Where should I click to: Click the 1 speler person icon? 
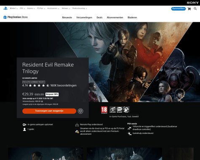[24, 129]
